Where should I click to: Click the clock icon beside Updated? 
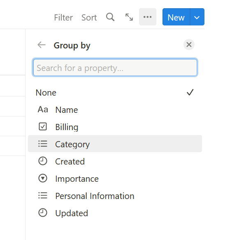click(43, 213)
